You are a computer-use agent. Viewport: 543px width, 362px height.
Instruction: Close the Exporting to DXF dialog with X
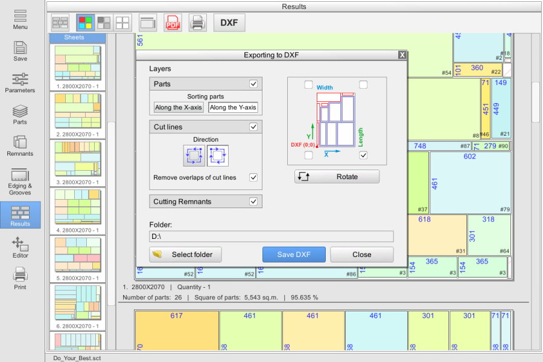coord(402,55)
